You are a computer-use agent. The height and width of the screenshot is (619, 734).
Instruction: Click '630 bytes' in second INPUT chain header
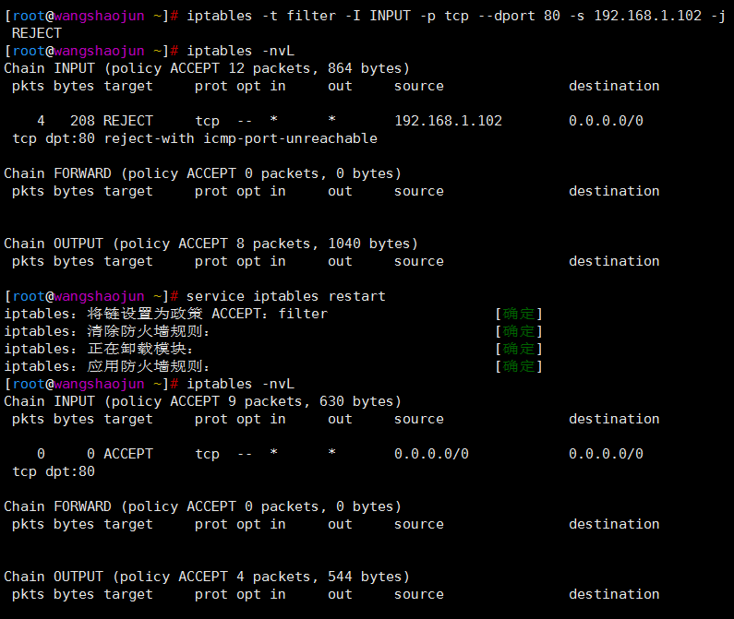(356, 401)
